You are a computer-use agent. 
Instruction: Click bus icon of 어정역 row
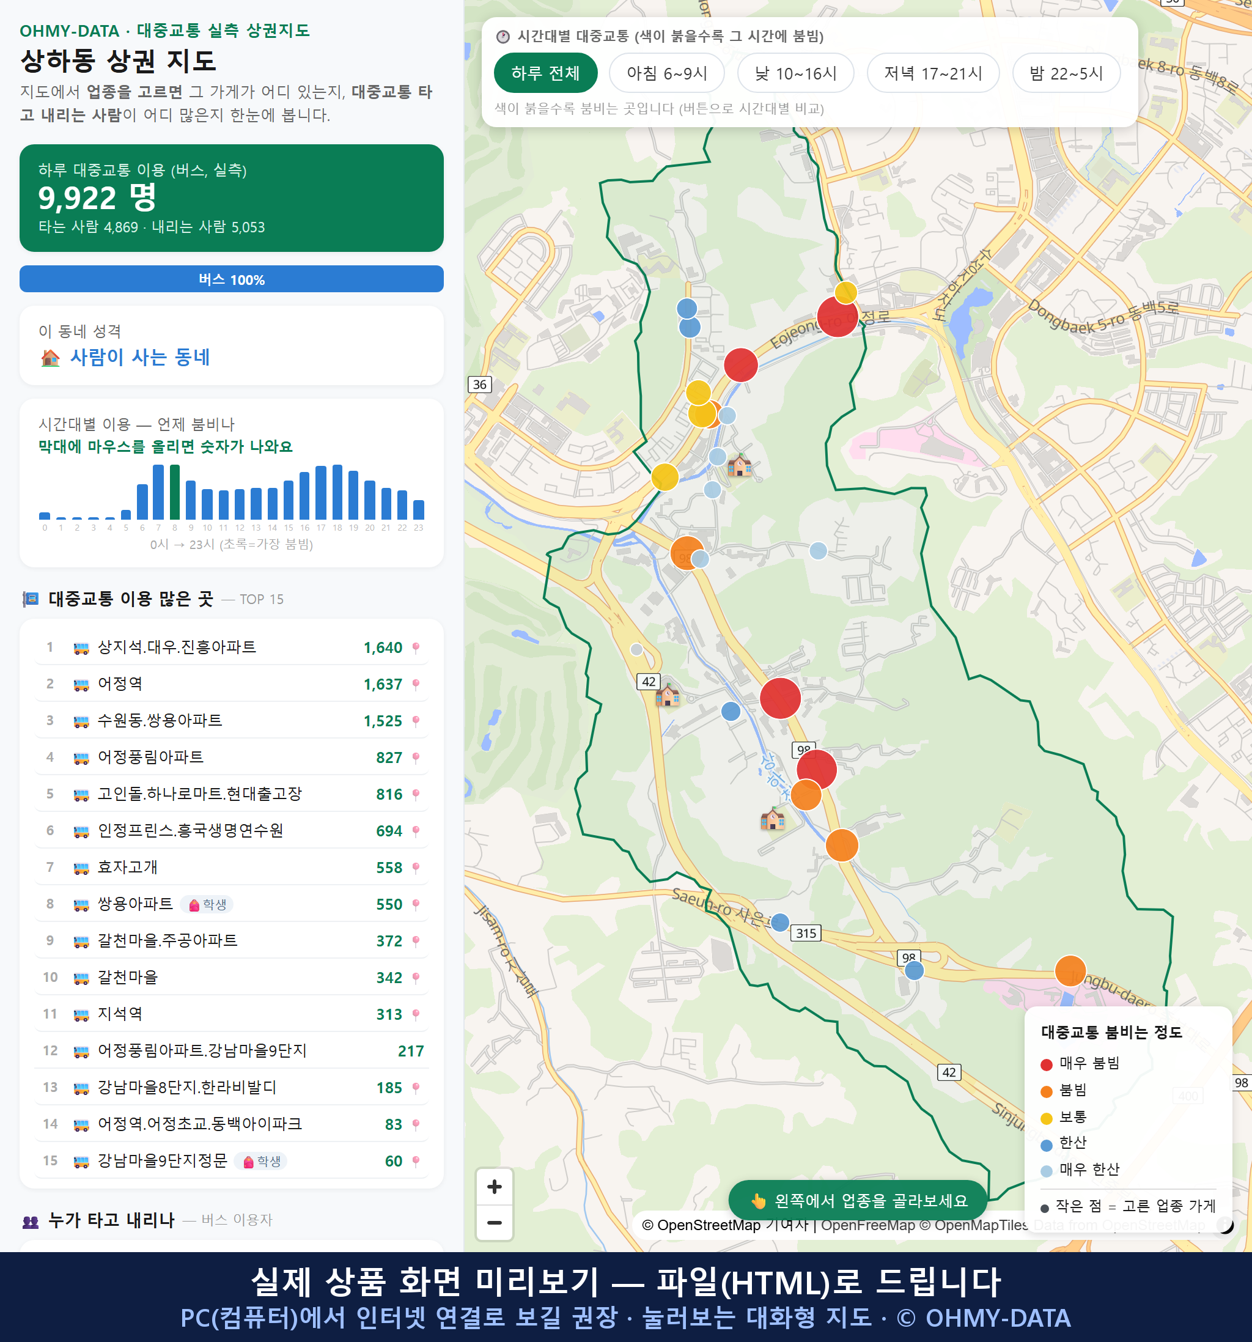(81, 685)
